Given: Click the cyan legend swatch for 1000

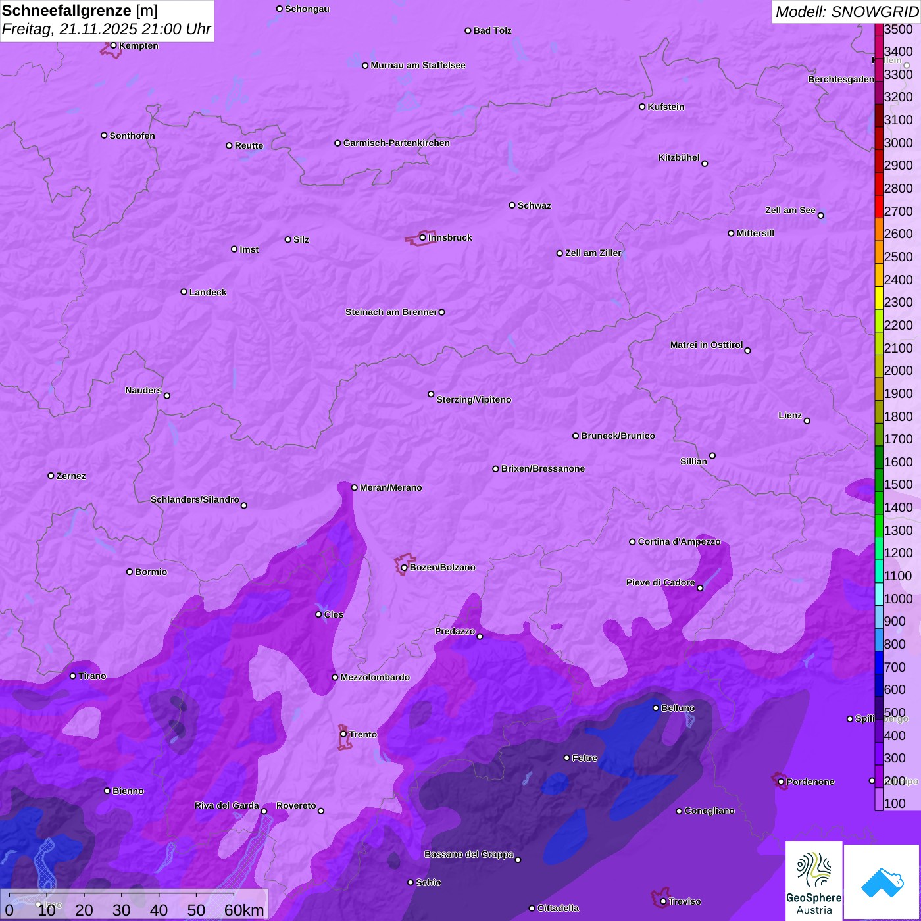Looking at the screenshot, I should 879,594.
